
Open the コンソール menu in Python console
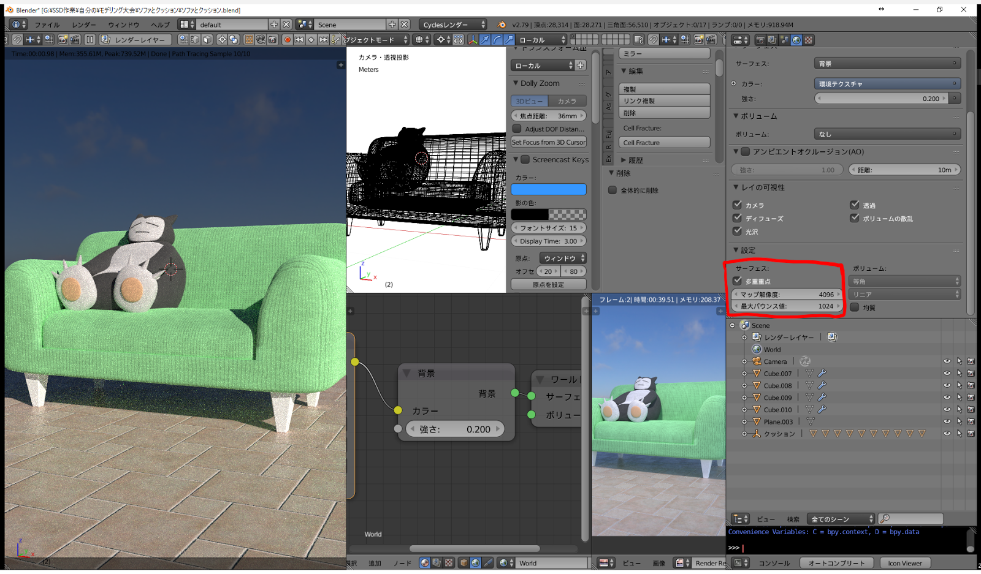click(774, 563)
